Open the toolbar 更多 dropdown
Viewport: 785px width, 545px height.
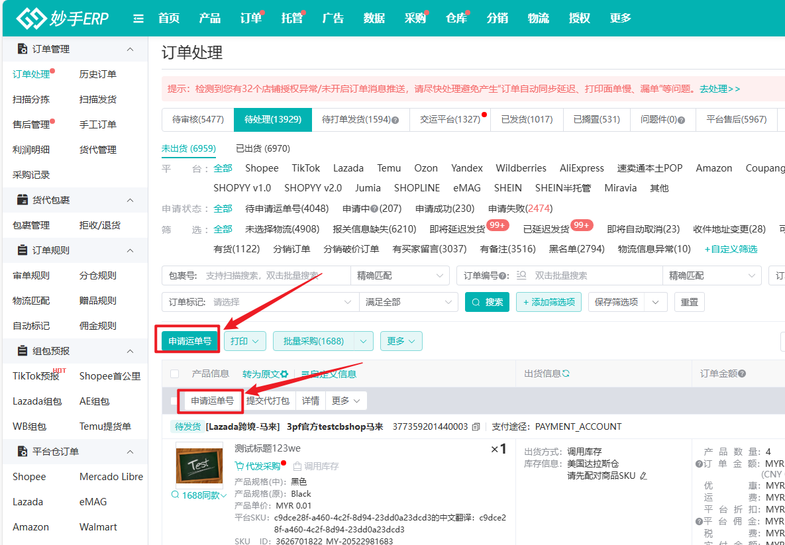pos(401,341)
